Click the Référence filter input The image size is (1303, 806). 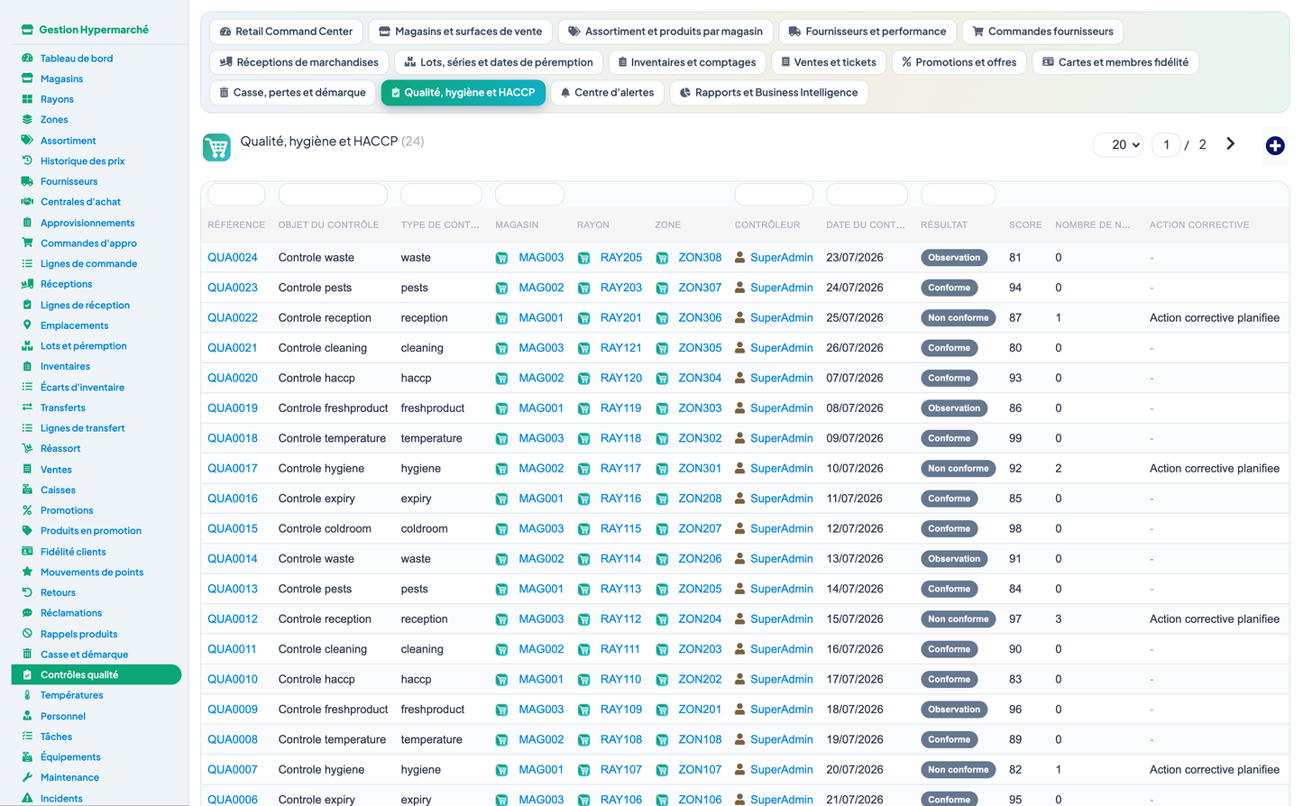pyautogui.click(x=236, y=195)
